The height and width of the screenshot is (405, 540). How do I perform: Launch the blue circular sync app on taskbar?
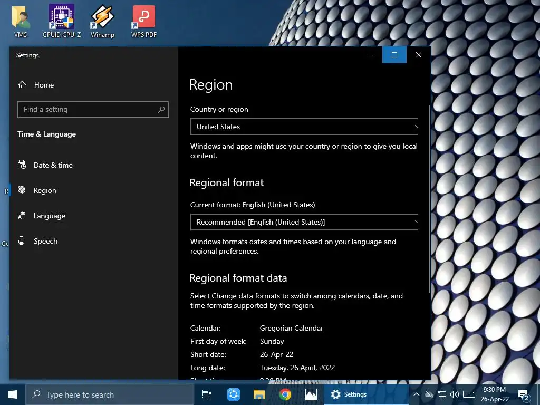coord(234,394)
